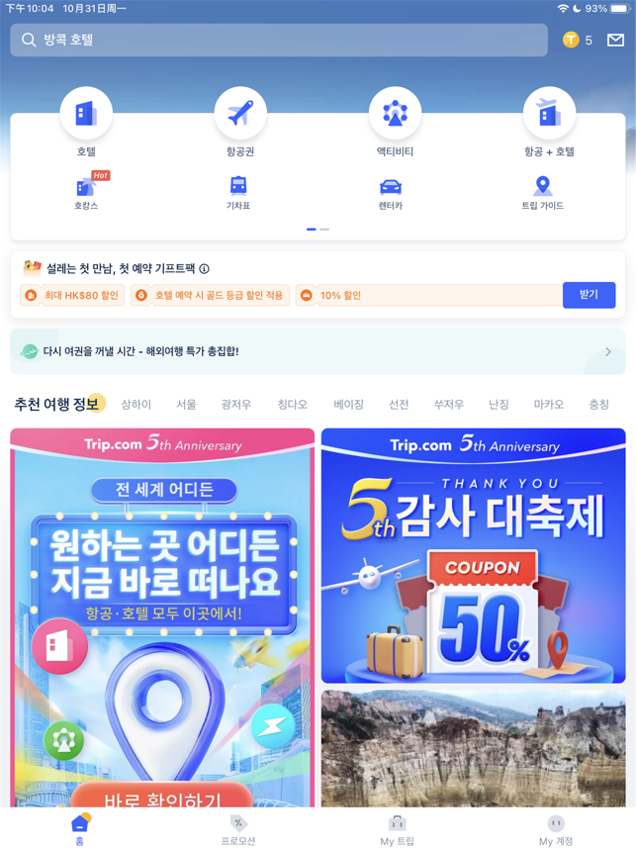Open the 프로모션 bottom tab
The image size is (636, 849).
[238, 830]
